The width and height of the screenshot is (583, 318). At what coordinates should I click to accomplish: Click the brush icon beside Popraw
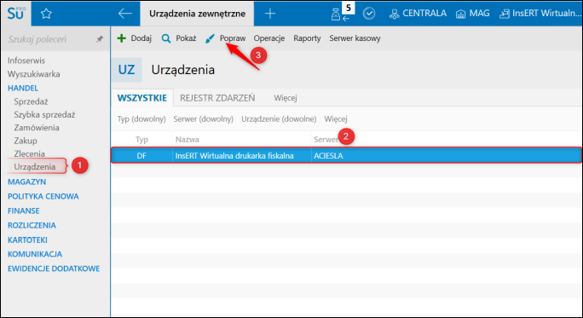click(210, 38)
